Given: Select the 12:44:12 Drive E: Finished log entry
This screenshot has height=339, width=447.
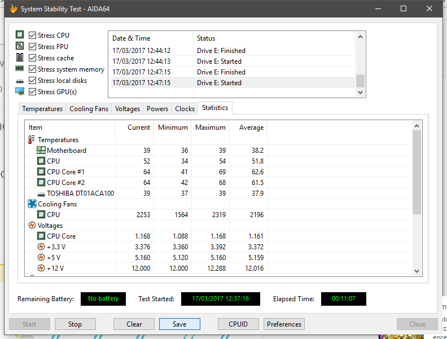Looking at the screenshot, I should [232, 50].
